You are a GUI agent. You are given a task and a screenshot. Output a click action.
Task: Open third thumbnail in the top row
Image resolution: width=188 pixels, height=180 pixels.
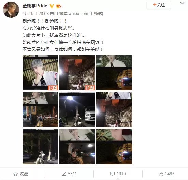tap(114, 73)
